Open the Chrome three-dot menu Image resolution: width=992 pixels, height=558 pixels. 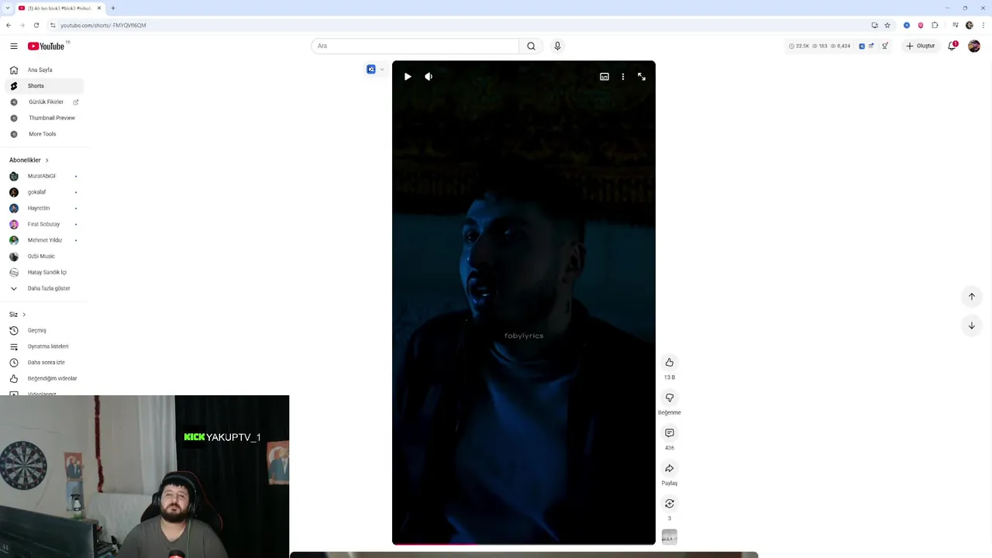point(983,25)
